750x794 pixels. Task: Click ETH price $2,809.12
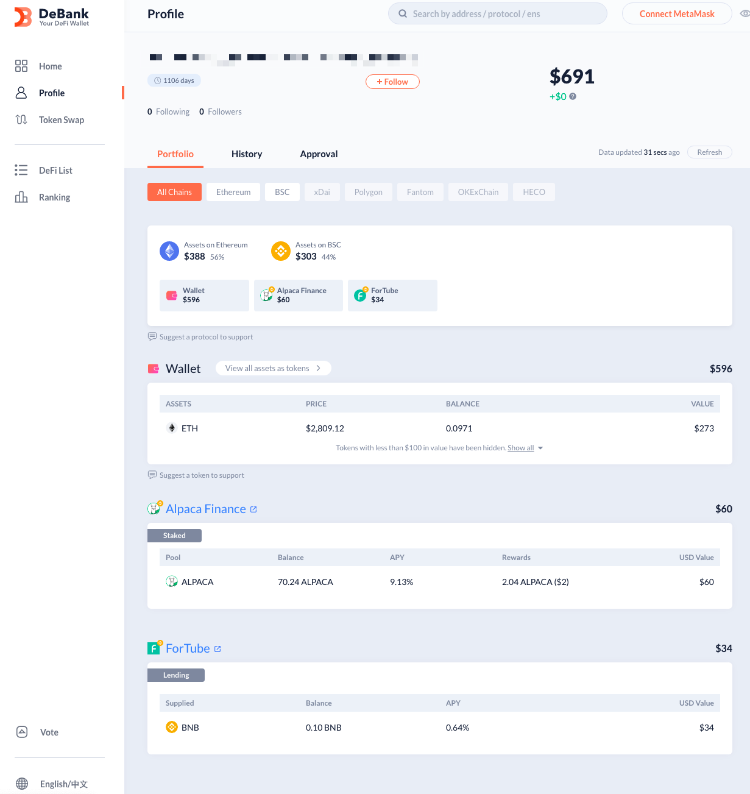325,428
